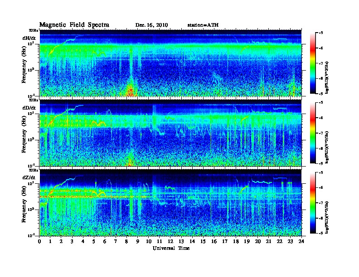Click the -9 label on dH/dt color bar
Viewport: 359px width, 277px height.
321,94
